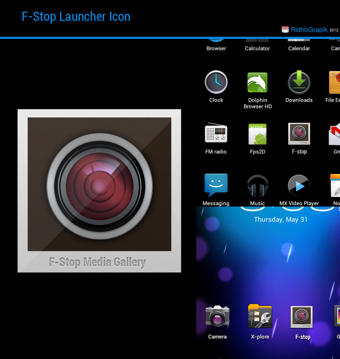Viewport: 340px width, 359px height.
Task: Open the Clock app icon
Action: pyautogui.click(x=216, y=82)
